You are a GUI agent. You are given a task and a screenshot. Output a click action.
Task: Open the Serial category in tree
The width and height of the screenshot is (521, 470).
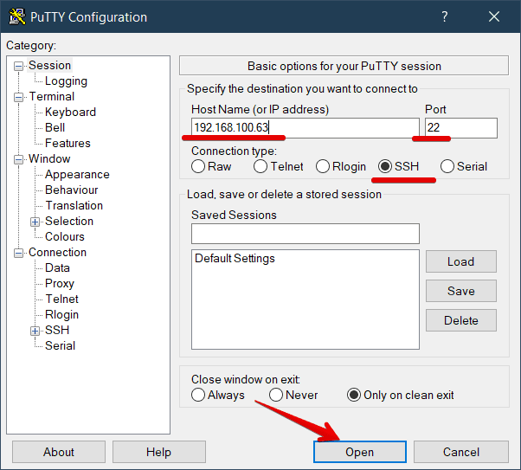pos(60,345)
